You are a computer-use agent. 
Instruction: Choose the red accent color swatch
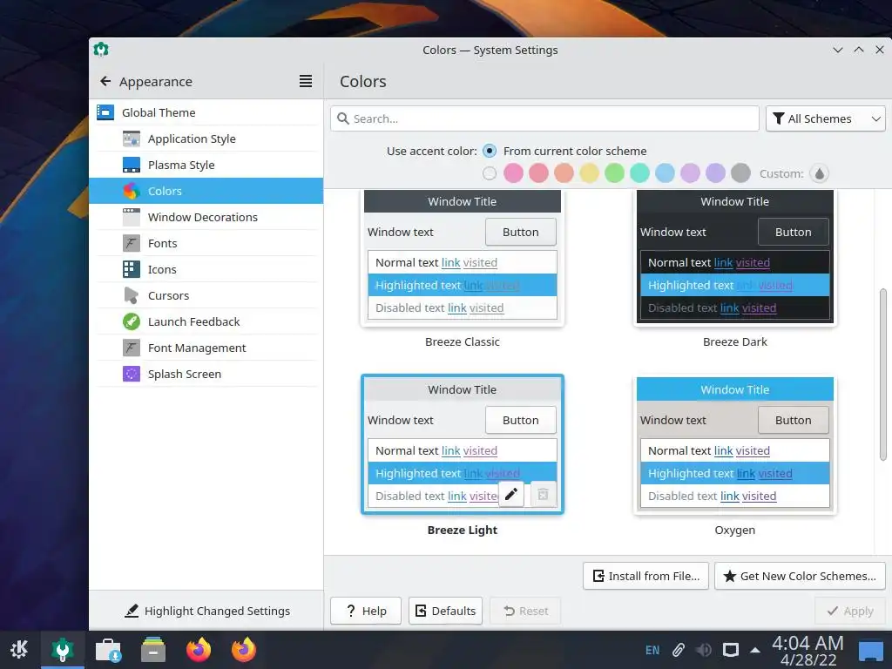[x=538, y=173]
